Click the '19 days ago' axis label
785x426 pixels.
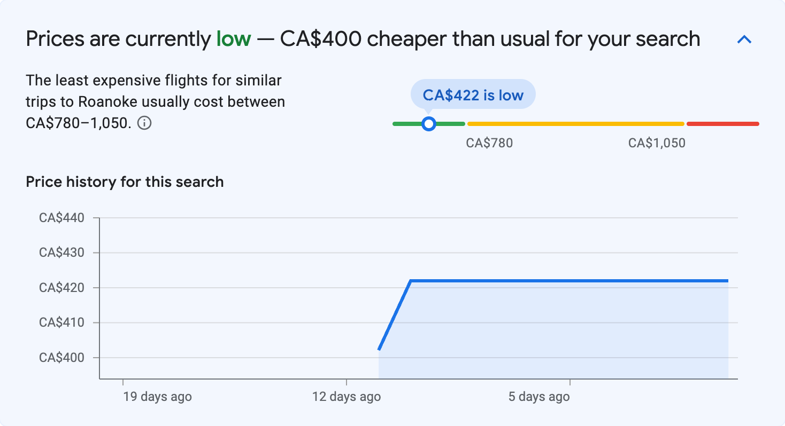pos(157,397)
